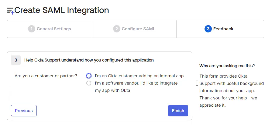The image size is (272, 127).
Task: Click the "integrate my app with Okta" label
Action: (x=136, y=87)
